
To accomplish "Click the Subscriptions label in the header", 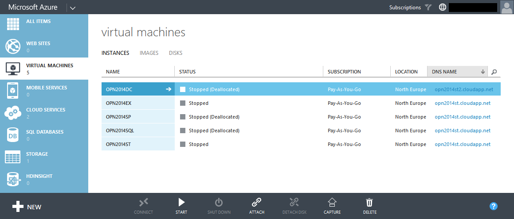I will point(405,7).
